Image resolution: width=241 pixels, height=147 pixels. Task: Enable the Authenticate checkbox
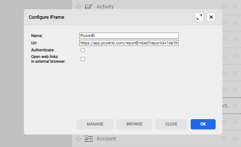(x=83, y=50)
